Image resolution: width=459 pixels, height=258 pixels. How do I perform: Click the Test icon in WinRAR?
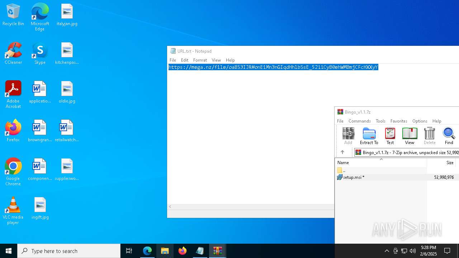point(390,136)
